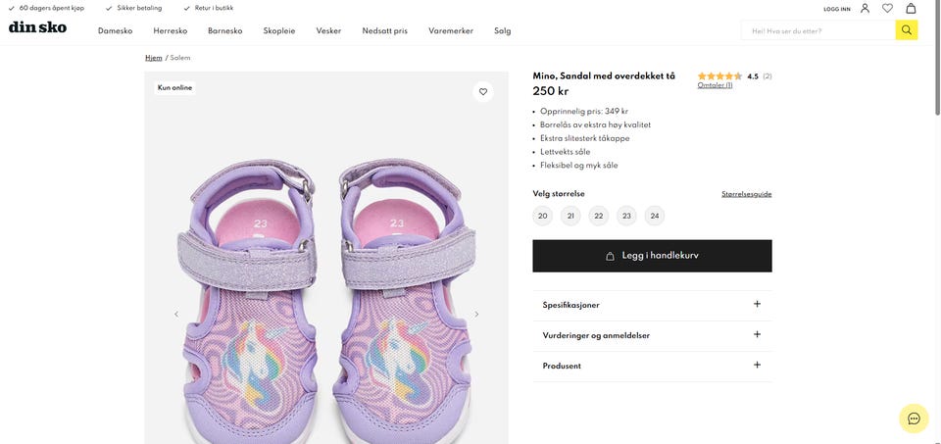This screenshot has height=444, width=941.
Task: Click the search input field
Action: tap(818, 30)
